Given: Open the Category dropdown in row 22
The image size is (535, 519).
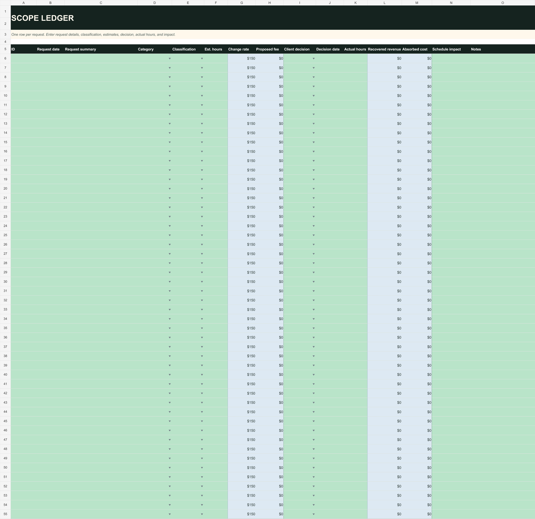Looking at the screenshot, I should pyautogui.click(x=170, y=207).
